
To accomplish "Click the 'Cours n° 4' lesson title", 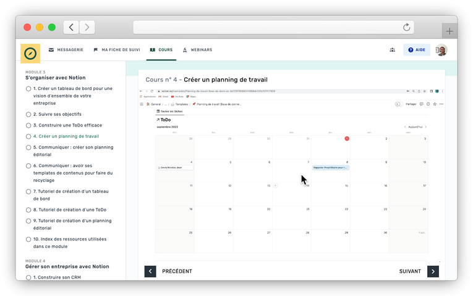I will click(x=207, y=80).
